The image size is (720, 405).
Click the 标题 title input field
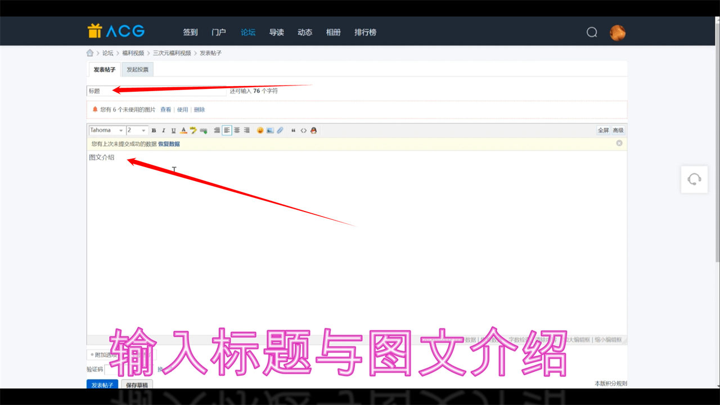point(156,91)
